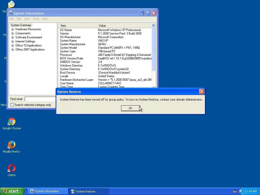This screenshot has height=195, width=260.
Task: Select the Hardware Abstraction Layer row
Action: [105, 80]
